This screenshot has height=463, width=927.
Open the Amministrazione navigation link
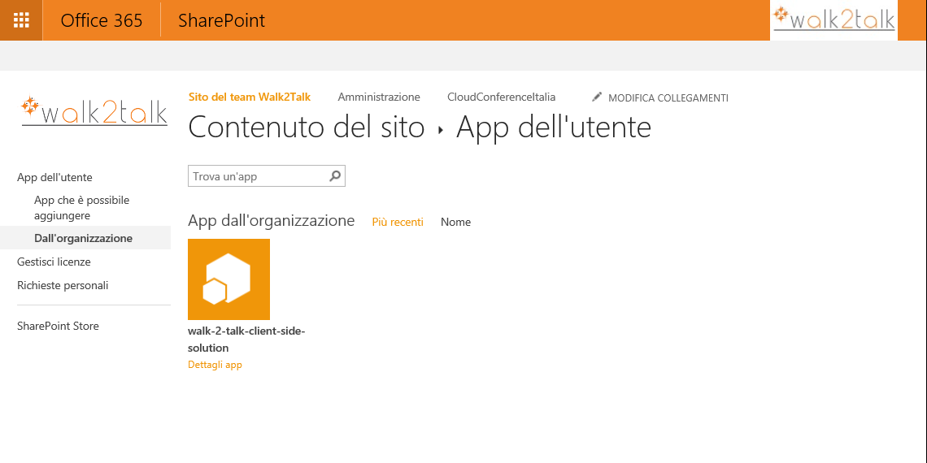379,97
